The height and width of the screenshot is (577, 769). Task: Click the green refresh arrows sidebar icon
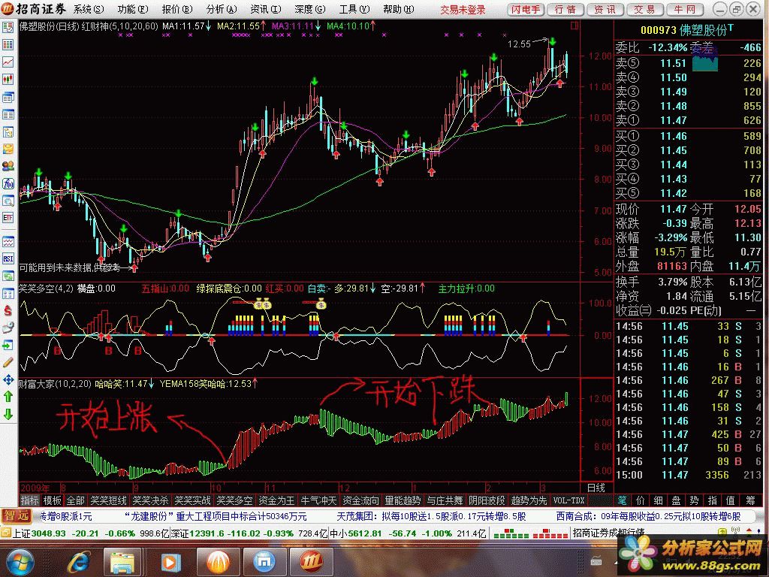click(8, 276)
